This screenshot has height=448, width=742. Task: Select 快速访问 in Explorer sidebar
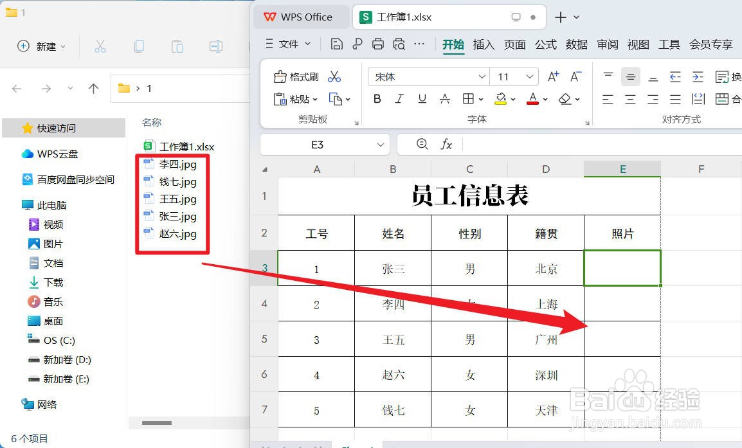pos(64,128)
